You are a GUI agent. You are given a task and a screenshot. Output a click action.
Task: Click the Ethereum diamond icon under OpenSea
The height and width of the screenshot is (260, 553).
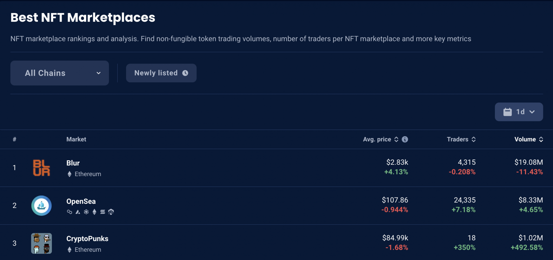coord(94,212)
